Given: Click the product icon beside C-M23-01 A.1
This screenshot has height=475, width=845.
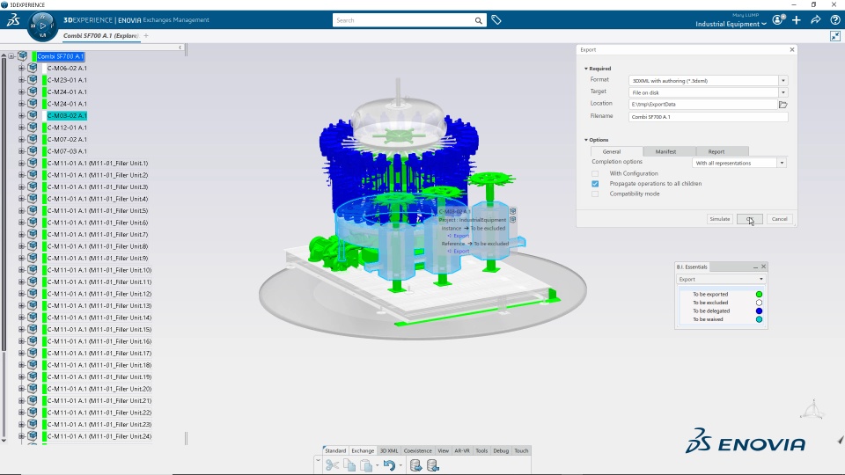Looking at the screenshot, I should [x=33, y=80].
